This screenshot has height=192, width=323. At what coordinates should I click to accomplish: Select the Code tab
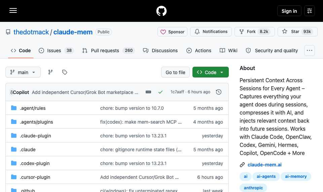click(x=21, y=51)
